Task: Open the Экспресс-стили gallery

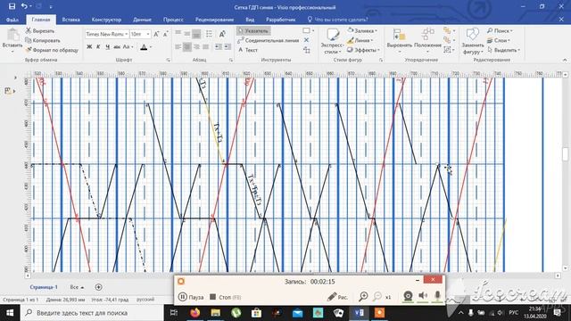Action: [x=332, y=41]
